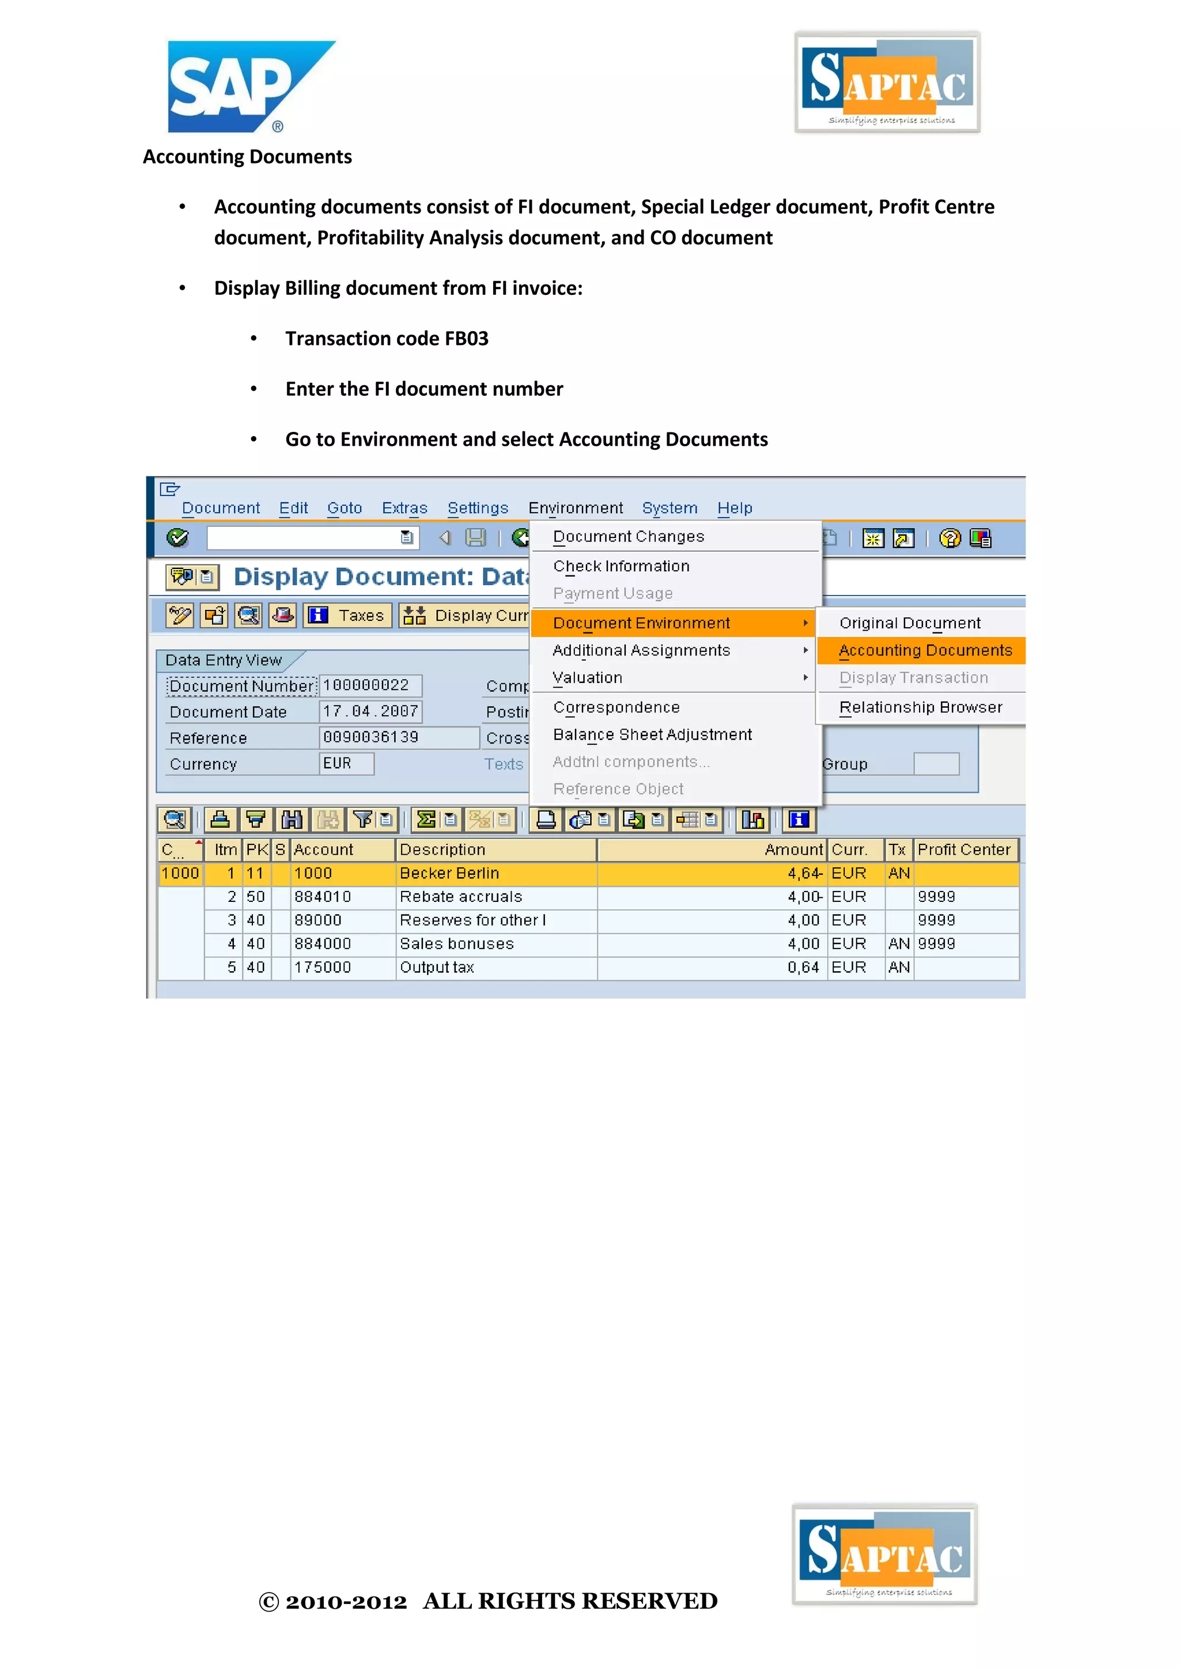This screenshot has width=1180, height=1668.
Task: Click the Sort Descending icon
Action: pos(256,820)
